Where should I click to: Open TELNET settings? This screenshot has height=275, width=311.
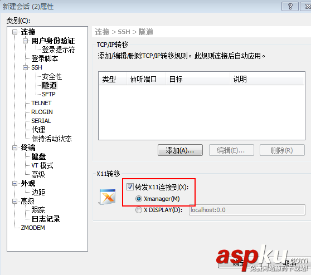point(41,103)
